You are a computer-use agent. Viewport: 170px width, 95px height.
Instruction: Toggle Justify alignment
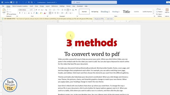point(58,13)
